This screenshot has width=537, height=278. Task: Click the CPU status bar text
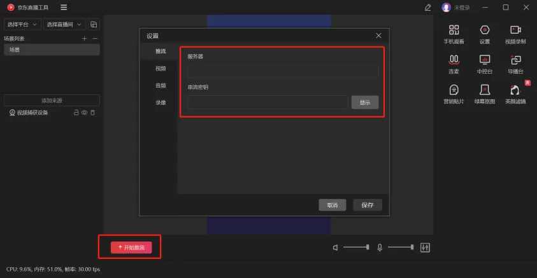pyautogui.click(x=53, y=269)
